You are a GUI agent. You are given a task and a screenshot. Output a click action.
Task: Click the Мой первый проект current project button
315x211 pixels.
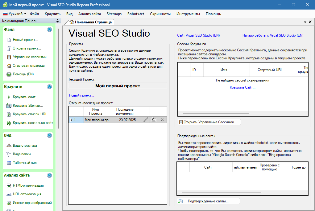118,86
